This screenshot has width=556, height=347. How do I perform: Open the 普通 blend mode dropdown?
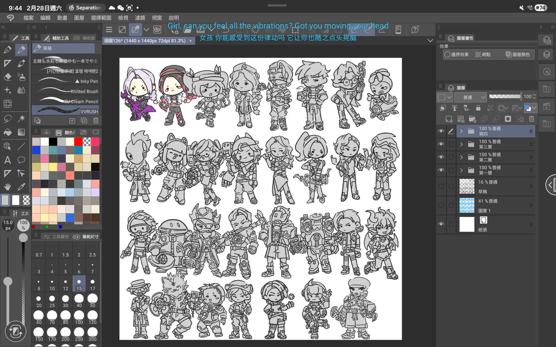[470, 97]
